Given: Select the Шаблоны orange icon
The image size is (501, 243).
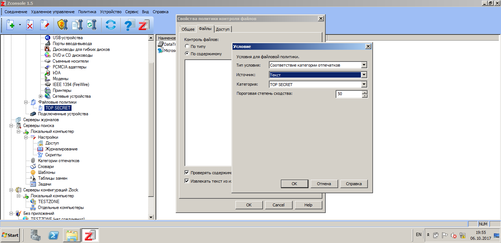Looking at the screenshot, I should point(33,172).
